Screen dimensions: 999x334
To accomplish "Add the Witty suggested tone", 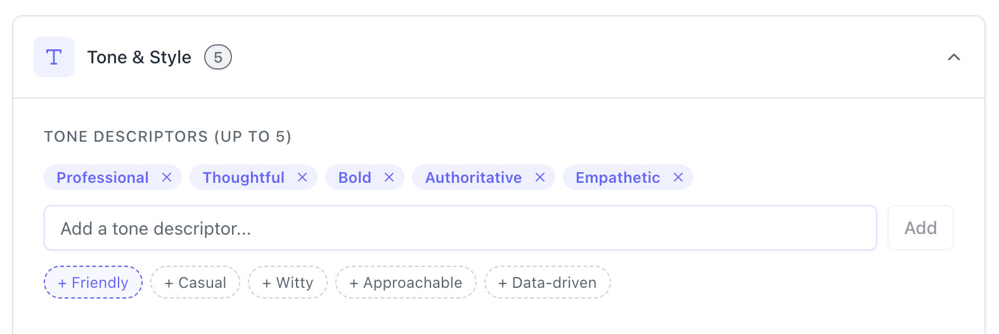I will click(288, 283).
